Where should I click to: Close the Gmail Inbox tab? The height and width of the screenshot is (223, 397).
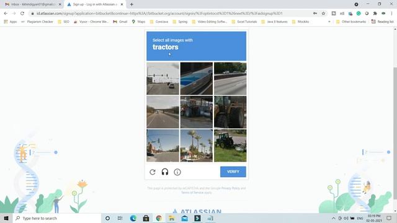click(60, 4)
